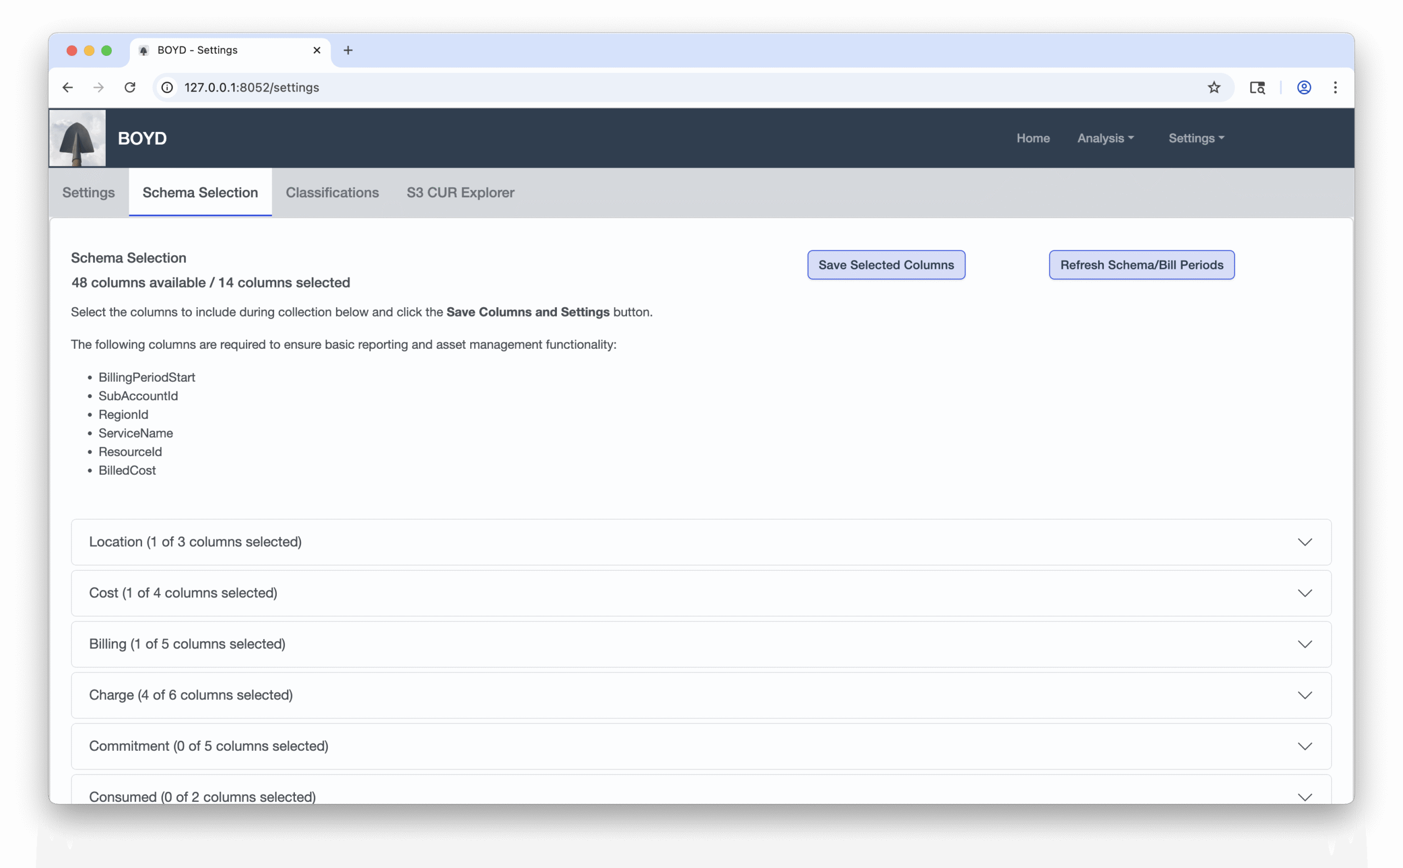1403x868 pixels.
Task: Expand the Commitment columns section
Action: click(x=701, y=746)
